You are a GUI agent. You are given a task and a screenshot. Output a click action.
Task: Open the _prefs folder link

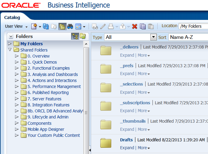coord(127,66)
